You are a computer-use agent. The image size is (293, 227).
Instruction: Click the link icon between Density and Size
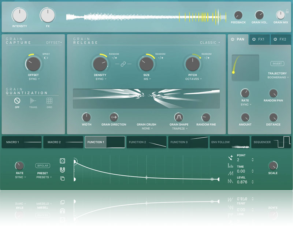point(123,64)
